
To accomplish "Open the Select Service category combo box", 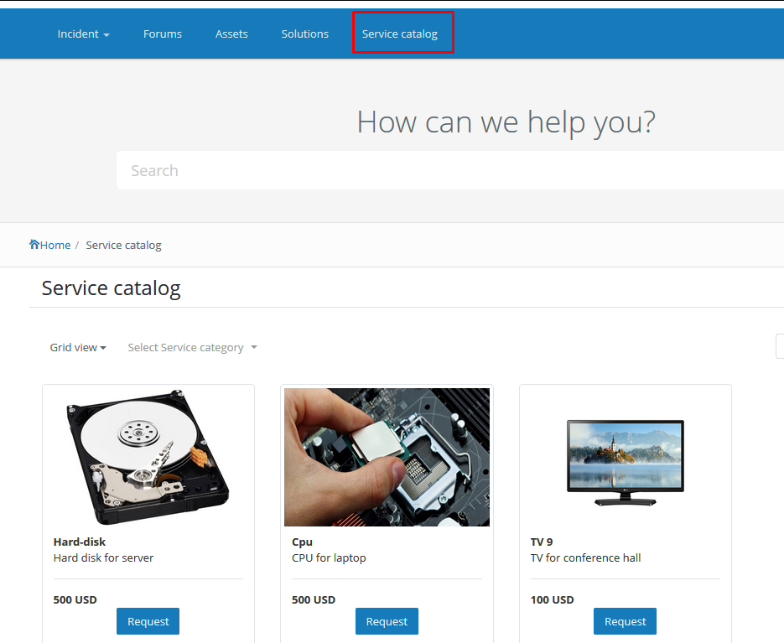I will coord(192,348).
